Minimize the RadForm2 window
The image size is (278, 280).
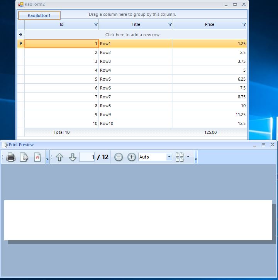coord(226,5)
